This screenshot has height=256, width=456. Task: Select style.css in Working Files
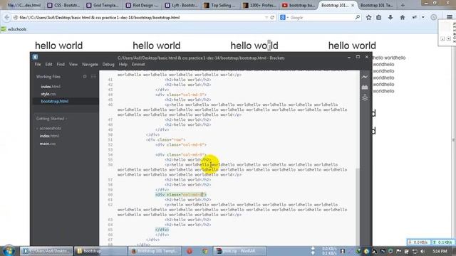pos(48,94)
